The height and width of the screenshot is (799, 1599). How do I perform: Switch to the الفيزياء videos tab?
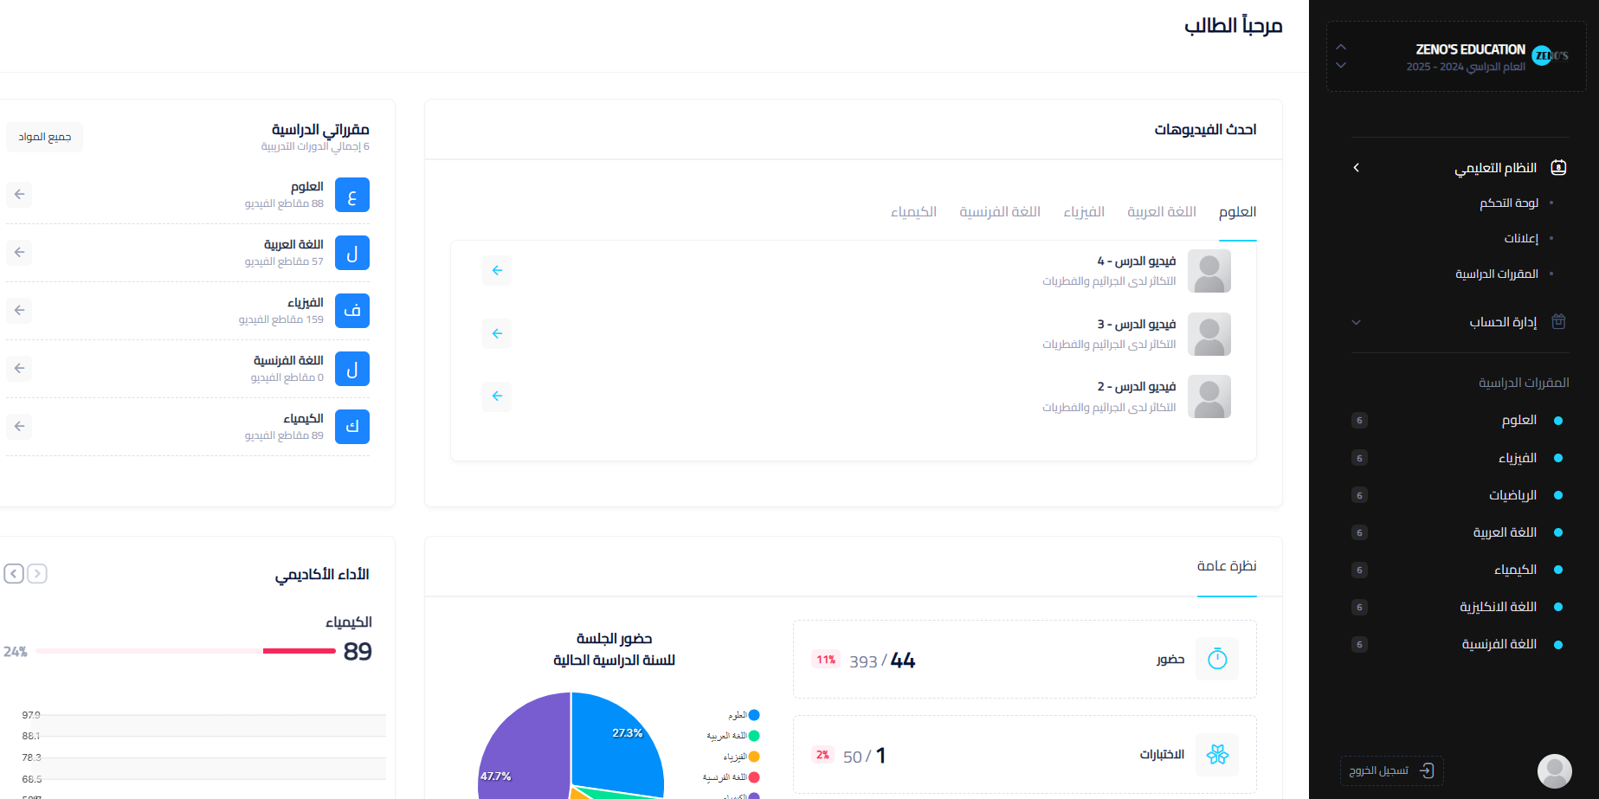[1084, 212]
